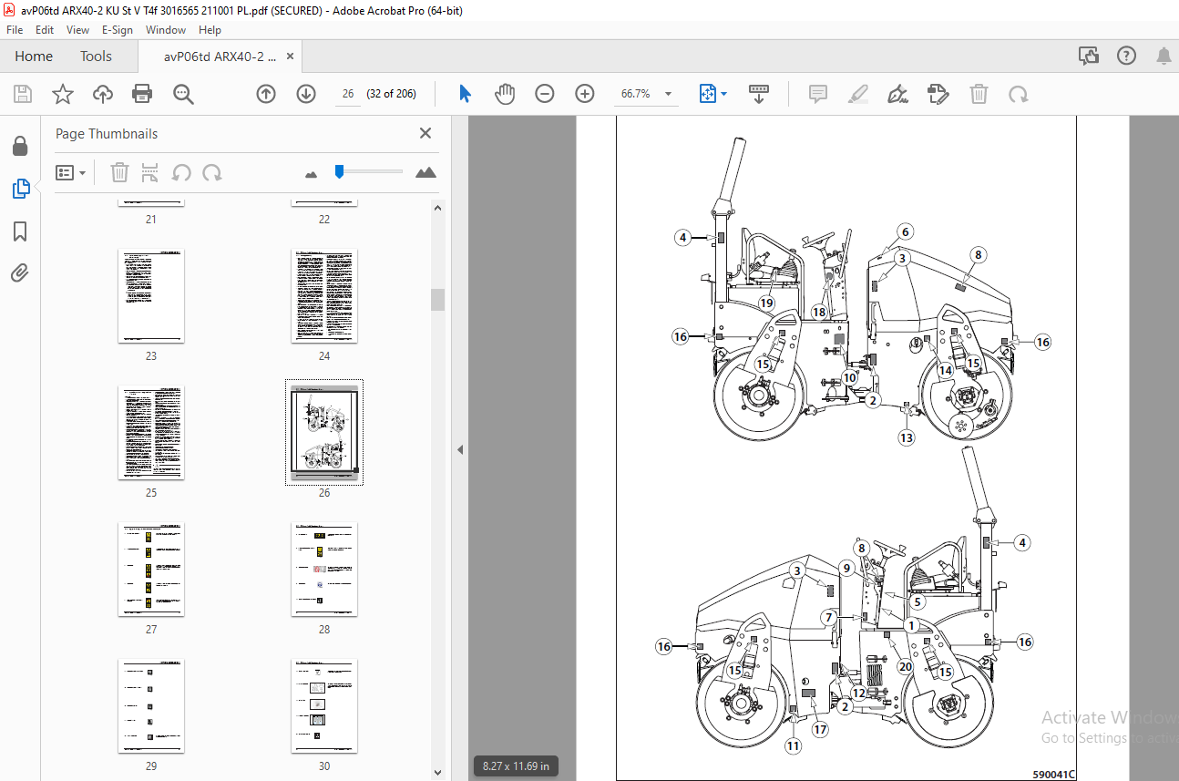The image size is (1179, 781).
Task: Print the document with the printer icon
Action: [x=142, y=94]
